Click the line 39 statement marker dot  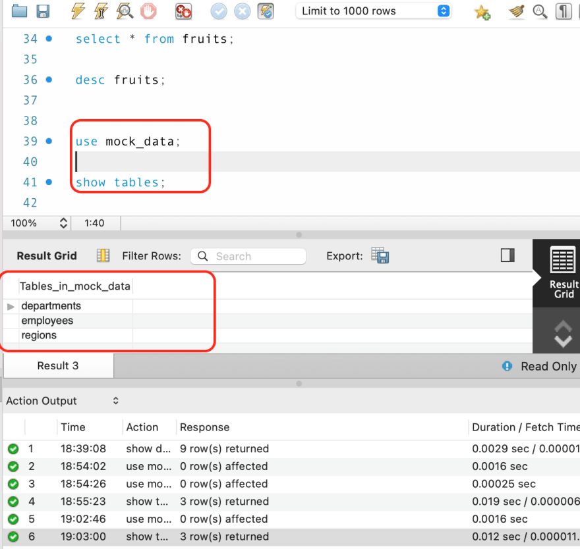tap(49, 141)
